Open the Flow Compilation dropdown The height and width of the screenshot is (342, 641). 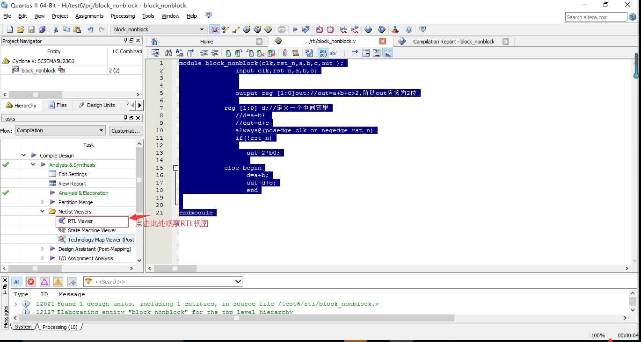pos(60,130)
